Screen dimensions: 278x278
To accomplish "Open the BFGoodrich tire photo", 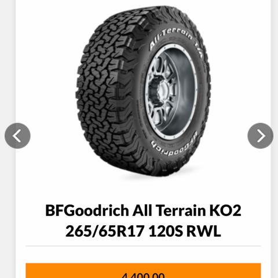I will (143, 91).
